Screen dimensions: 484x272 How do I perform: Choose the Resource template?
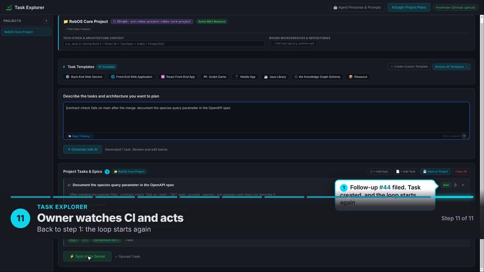click(x=358, y=77)
